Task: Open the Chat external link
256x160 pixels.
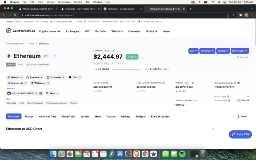Action: pos(75,77)
